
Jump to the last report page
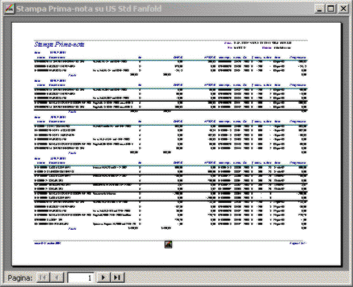click(x=118, y=277)
